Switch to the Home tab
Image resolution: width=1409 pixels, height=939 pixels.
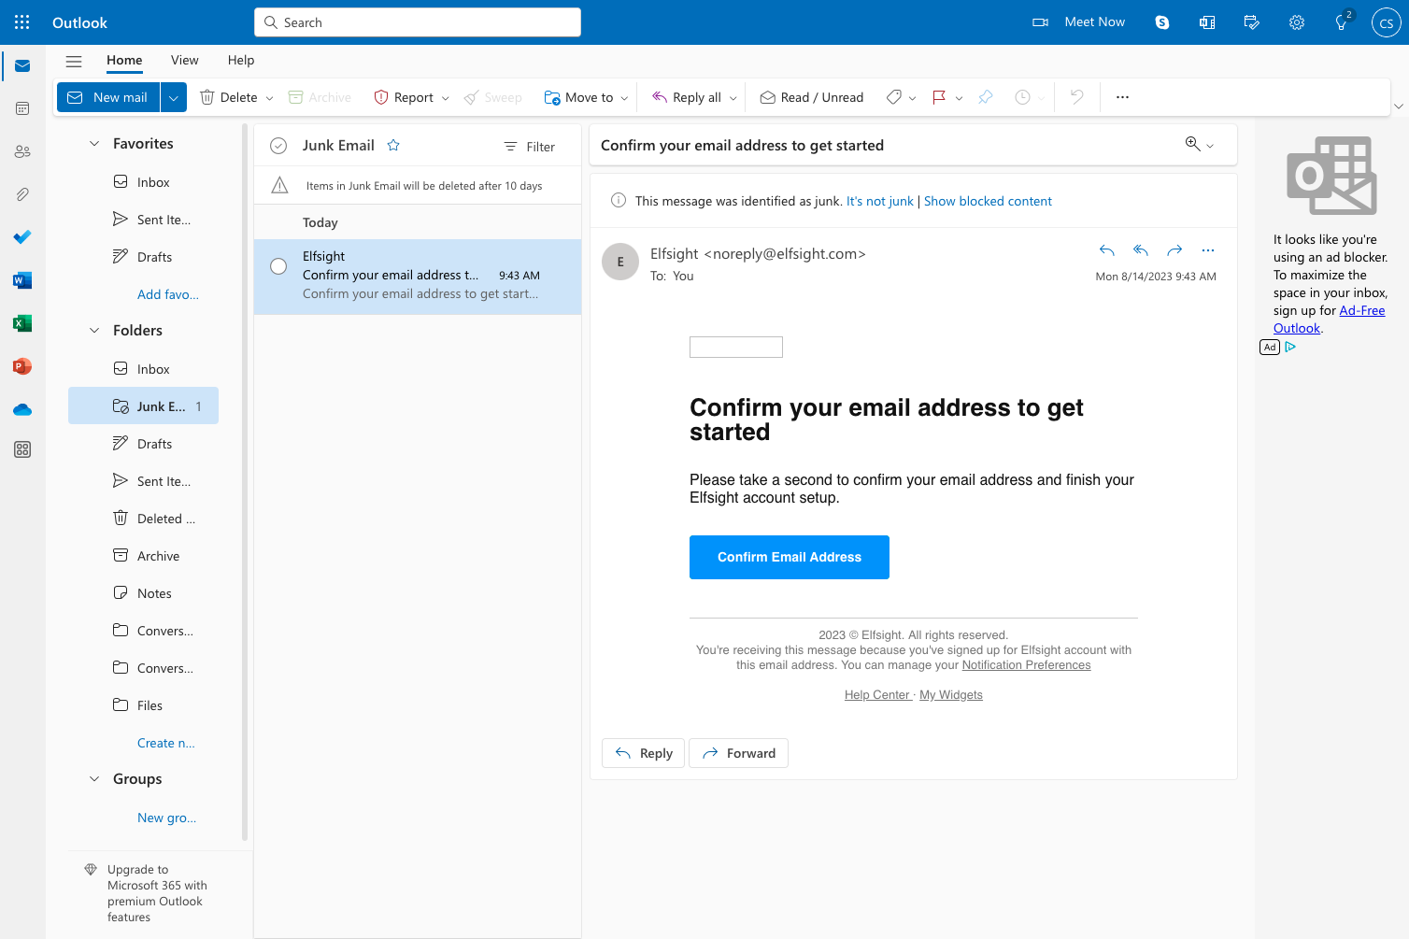(124, 60)
